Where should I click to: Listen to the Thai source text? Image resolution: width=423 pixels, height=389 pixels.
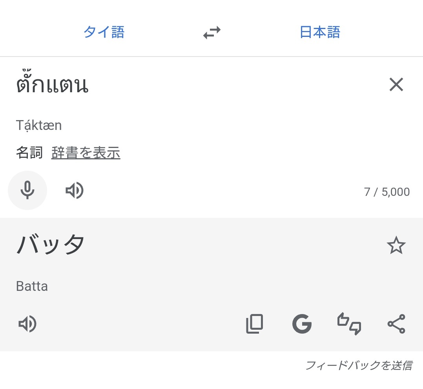coord(75,190)
